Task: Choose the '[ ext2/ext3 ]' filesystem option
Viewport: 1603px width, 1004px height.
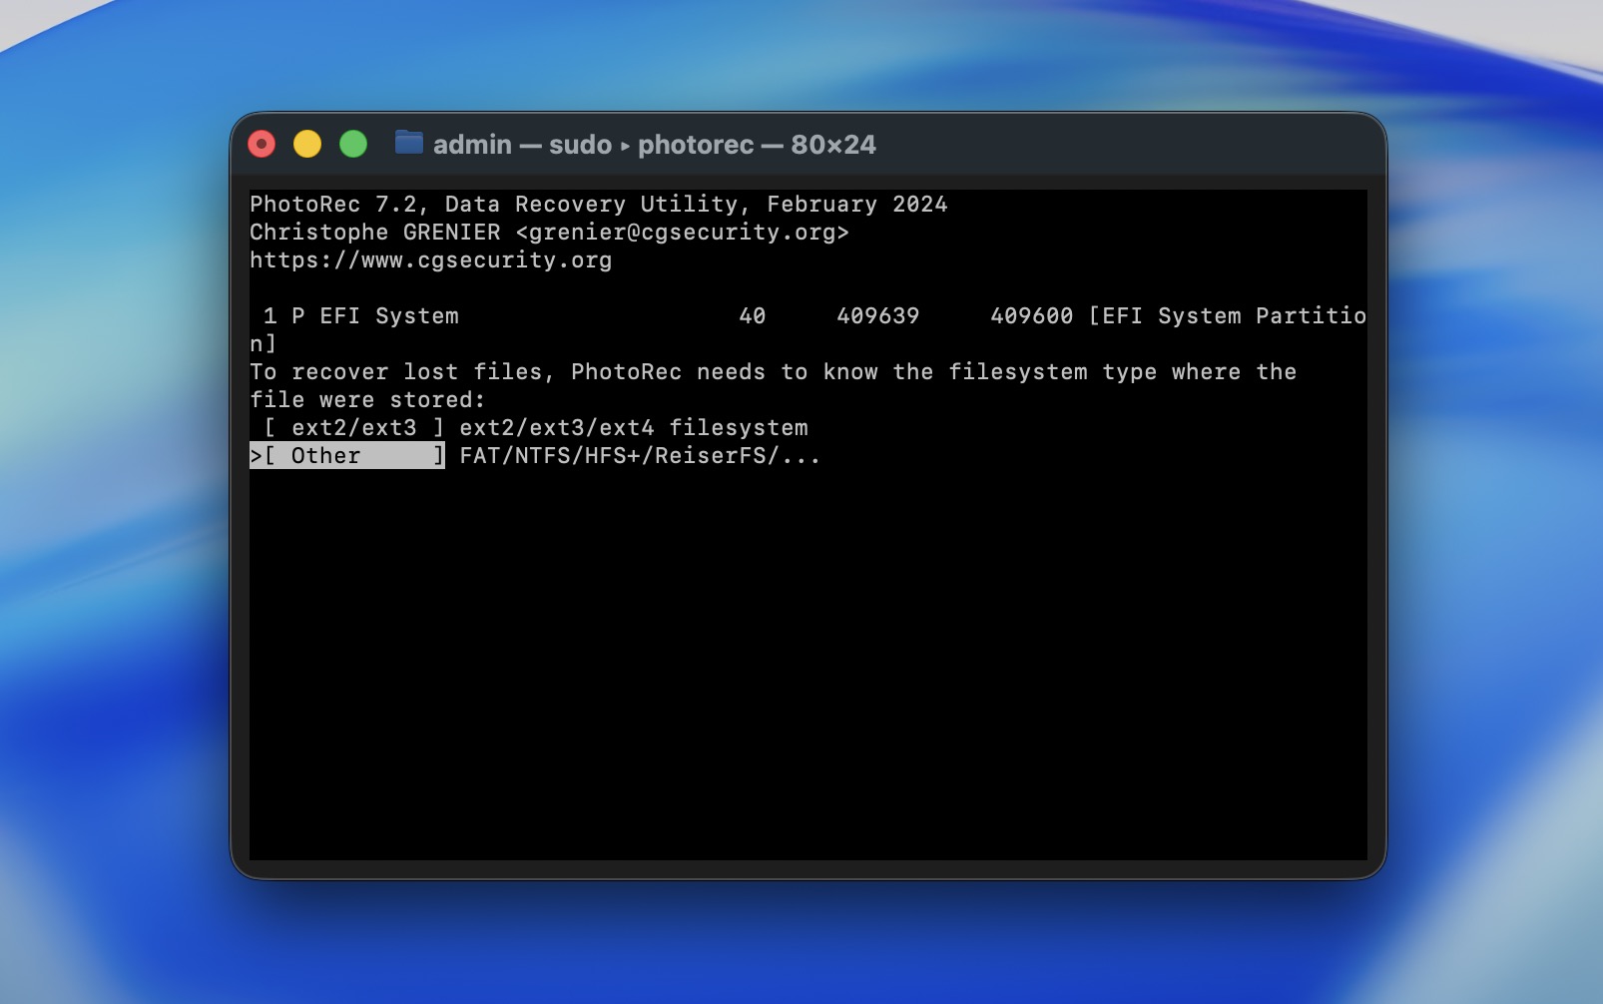Action: click(x=354, y=428)
